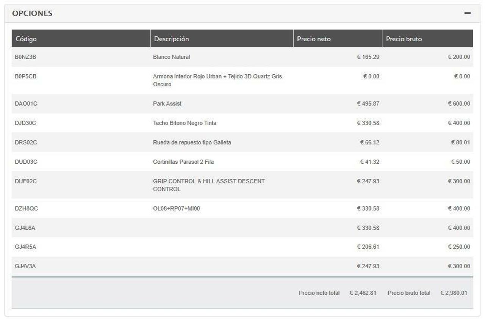Select GRIP CONTROL & HILL ASSIST description
The height and width of the screenshot is (321, 485).
pos(209,185)
